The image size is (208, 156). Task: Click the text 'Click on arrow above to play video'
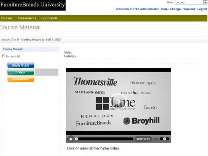tap(93, 148)
